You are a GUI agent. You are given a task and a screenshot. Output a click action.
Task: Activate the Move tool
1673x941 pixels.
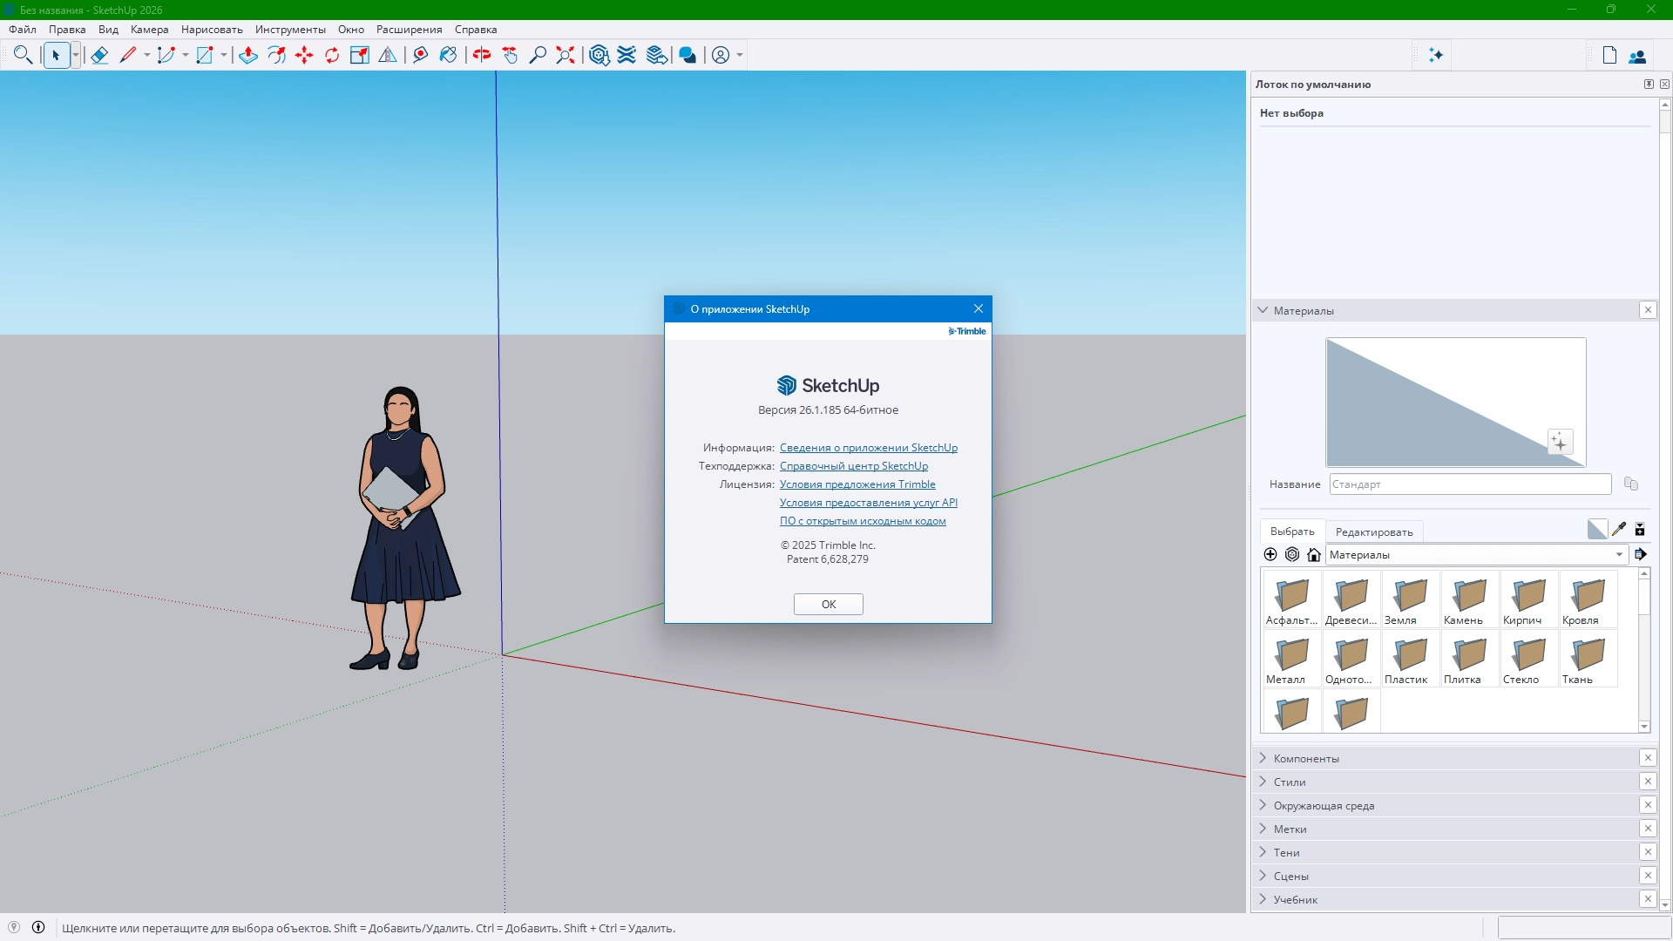304,55
